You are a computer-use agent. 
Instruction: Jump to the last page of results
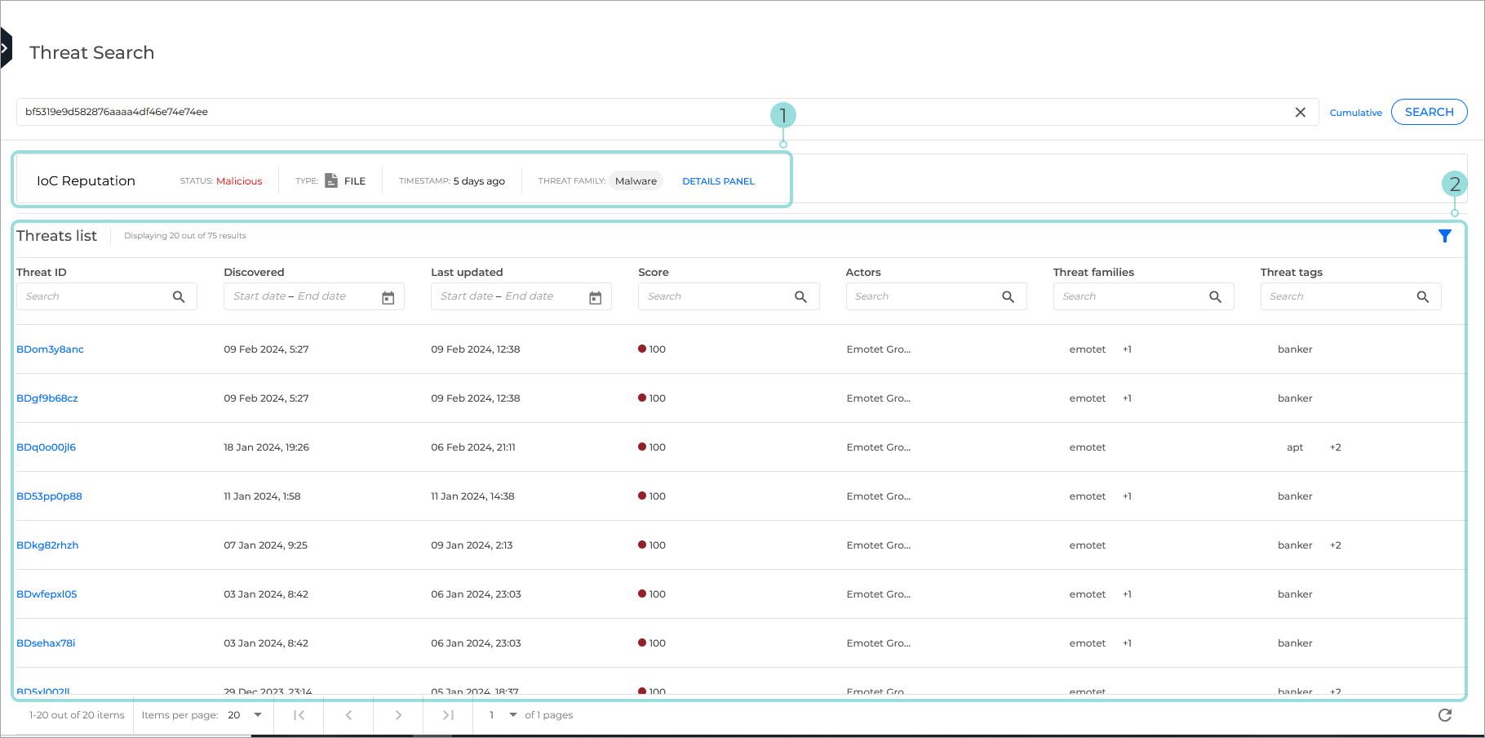(448, 714)
